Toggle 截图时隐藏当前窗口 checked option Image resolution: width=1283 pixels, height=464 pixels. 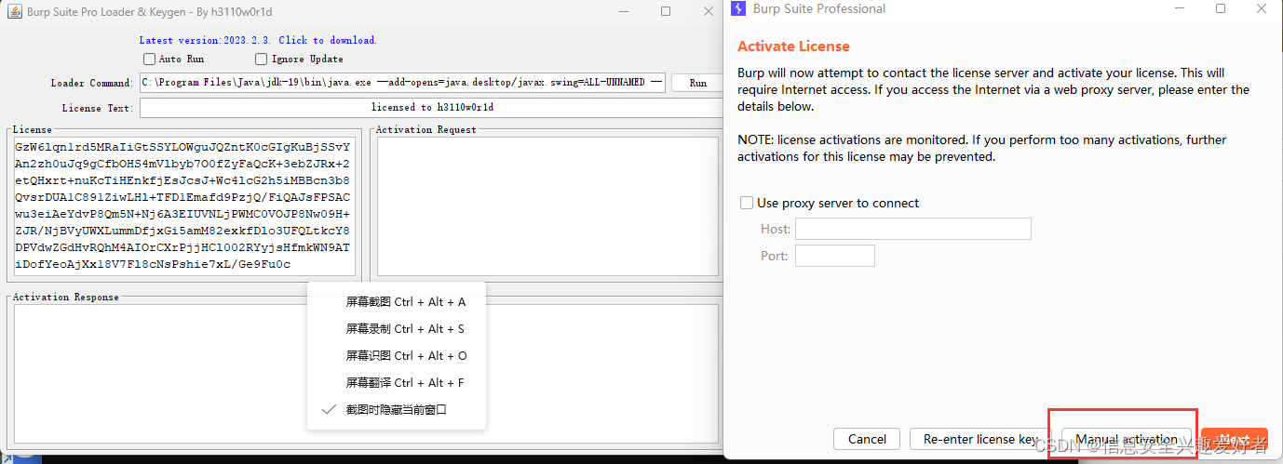(397, 409)
